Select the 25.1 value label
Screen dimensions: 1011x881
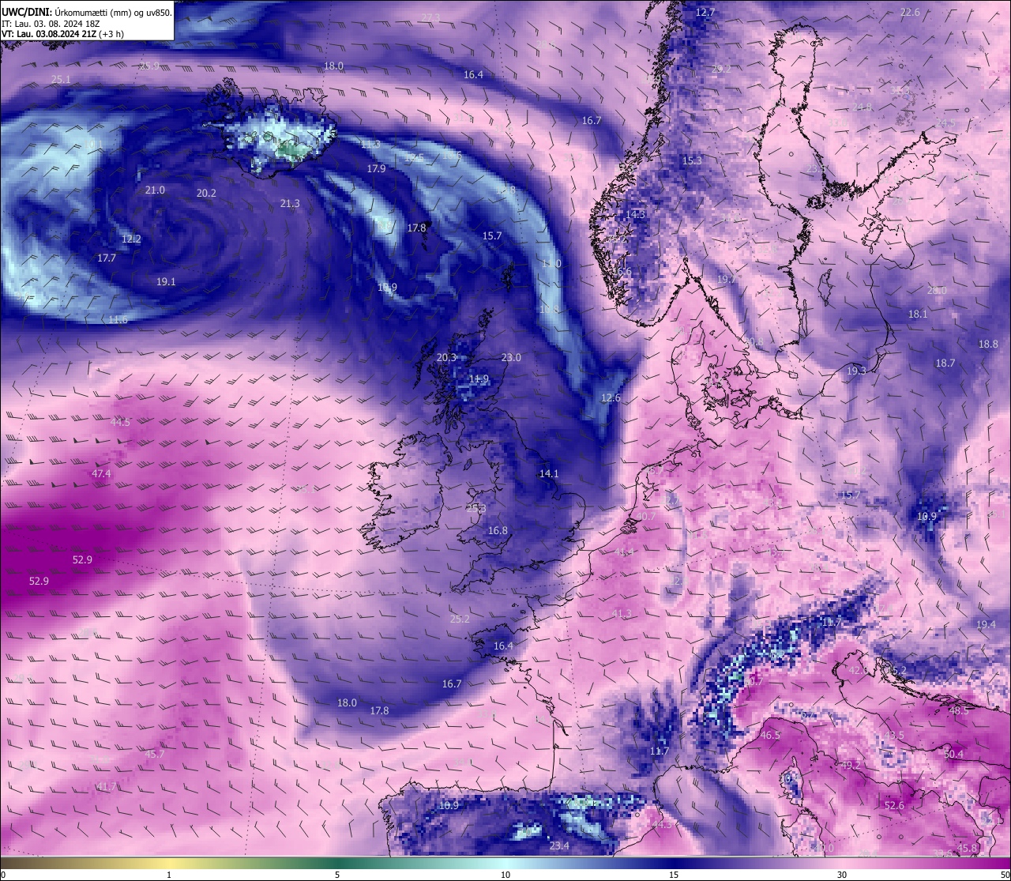[61, 80]
